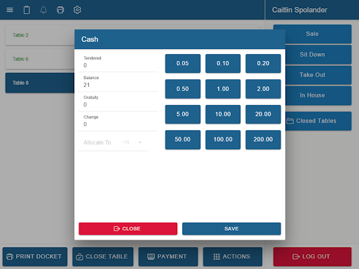Open Closed Tables

click(x=312, y=120)
